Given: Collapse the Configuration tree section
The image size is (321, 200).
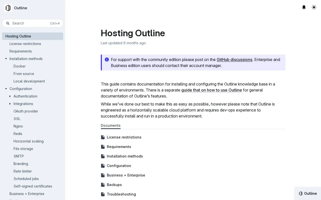Looking at the screenshot, I should (6, 89).
